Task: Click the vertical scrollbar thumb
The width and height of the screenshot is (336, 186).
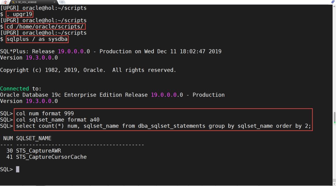Action: 334,118
